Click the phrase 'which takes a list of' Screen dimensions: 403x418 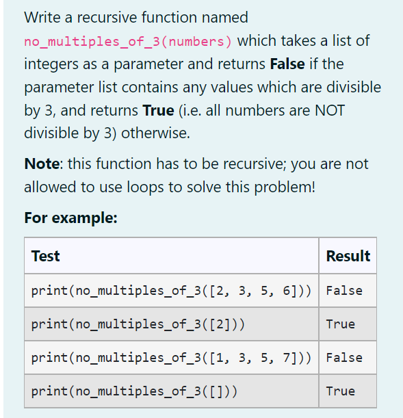[x=303, y=41]
